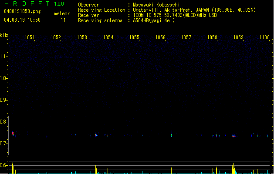This screenshot has height=174, width=274.
Task: Click the HROFFT 1.0.0 title text
Action: click(x=34, y=3)
